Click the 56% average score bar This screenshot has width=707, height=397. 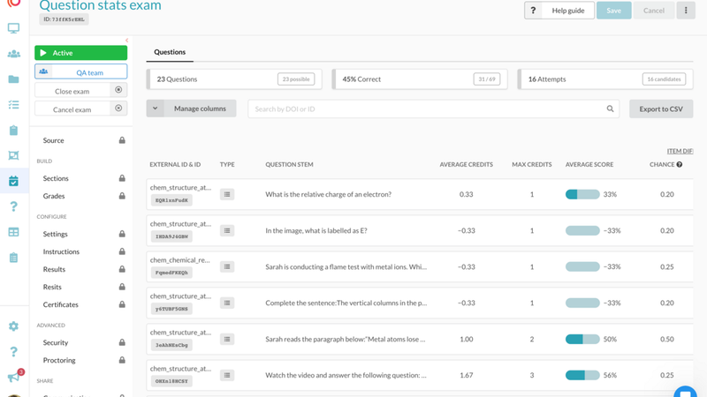[582, 376]
